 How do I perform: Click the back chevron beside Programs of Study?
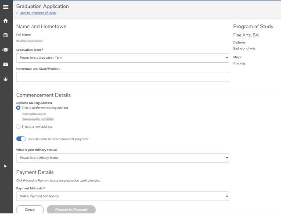point(17,13)
